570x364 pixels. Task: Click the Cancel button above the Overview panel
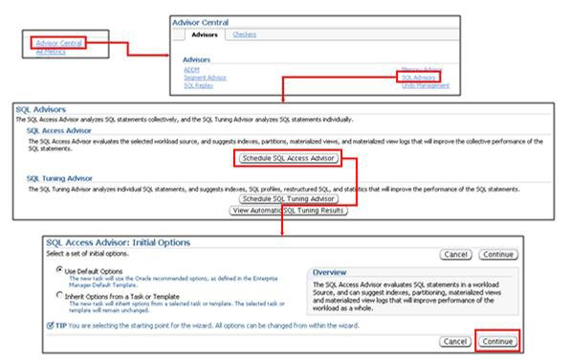click(x=455, y=255)
